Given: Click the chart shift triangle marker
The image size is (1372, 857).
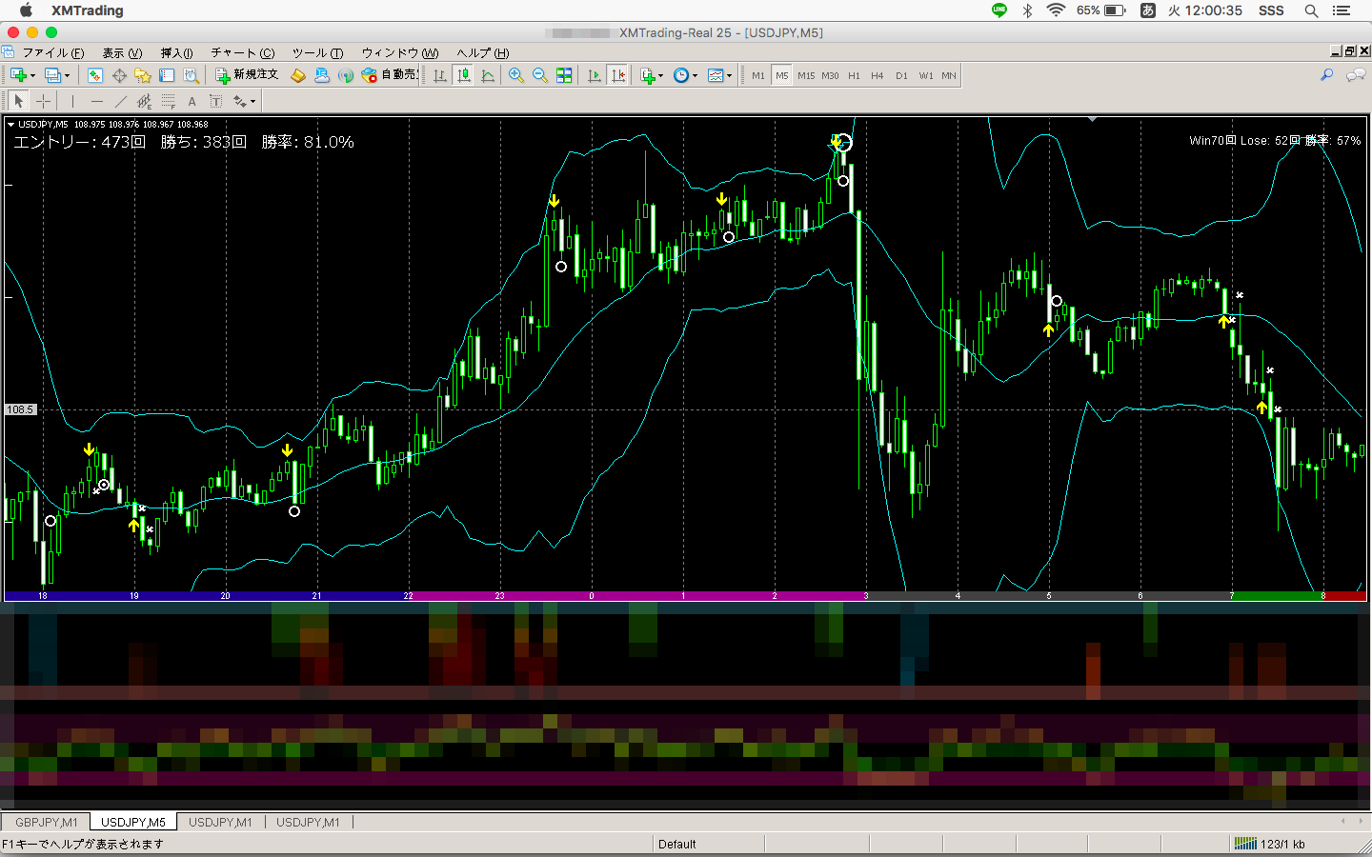Looking at the screenshot, I should tap(1092, 120).
